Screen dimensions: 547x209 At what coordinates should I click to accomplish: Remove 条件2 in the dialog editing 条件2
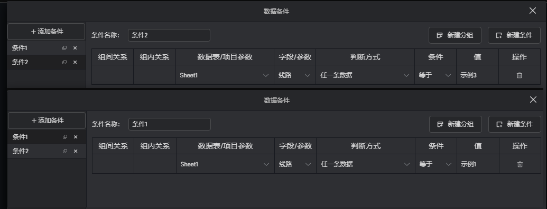[75, 62]
